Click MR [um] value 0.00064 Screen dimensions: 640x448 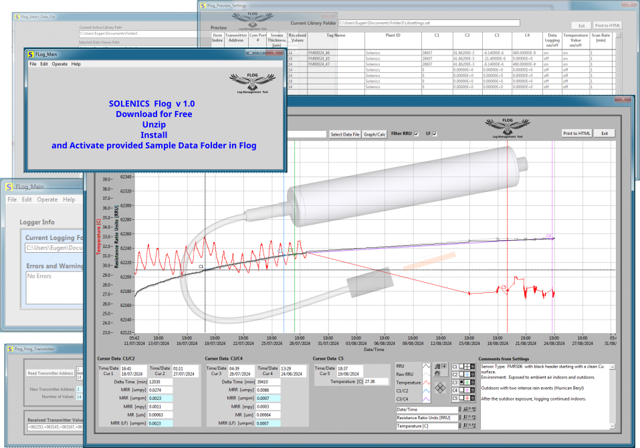tap(268, 415)
